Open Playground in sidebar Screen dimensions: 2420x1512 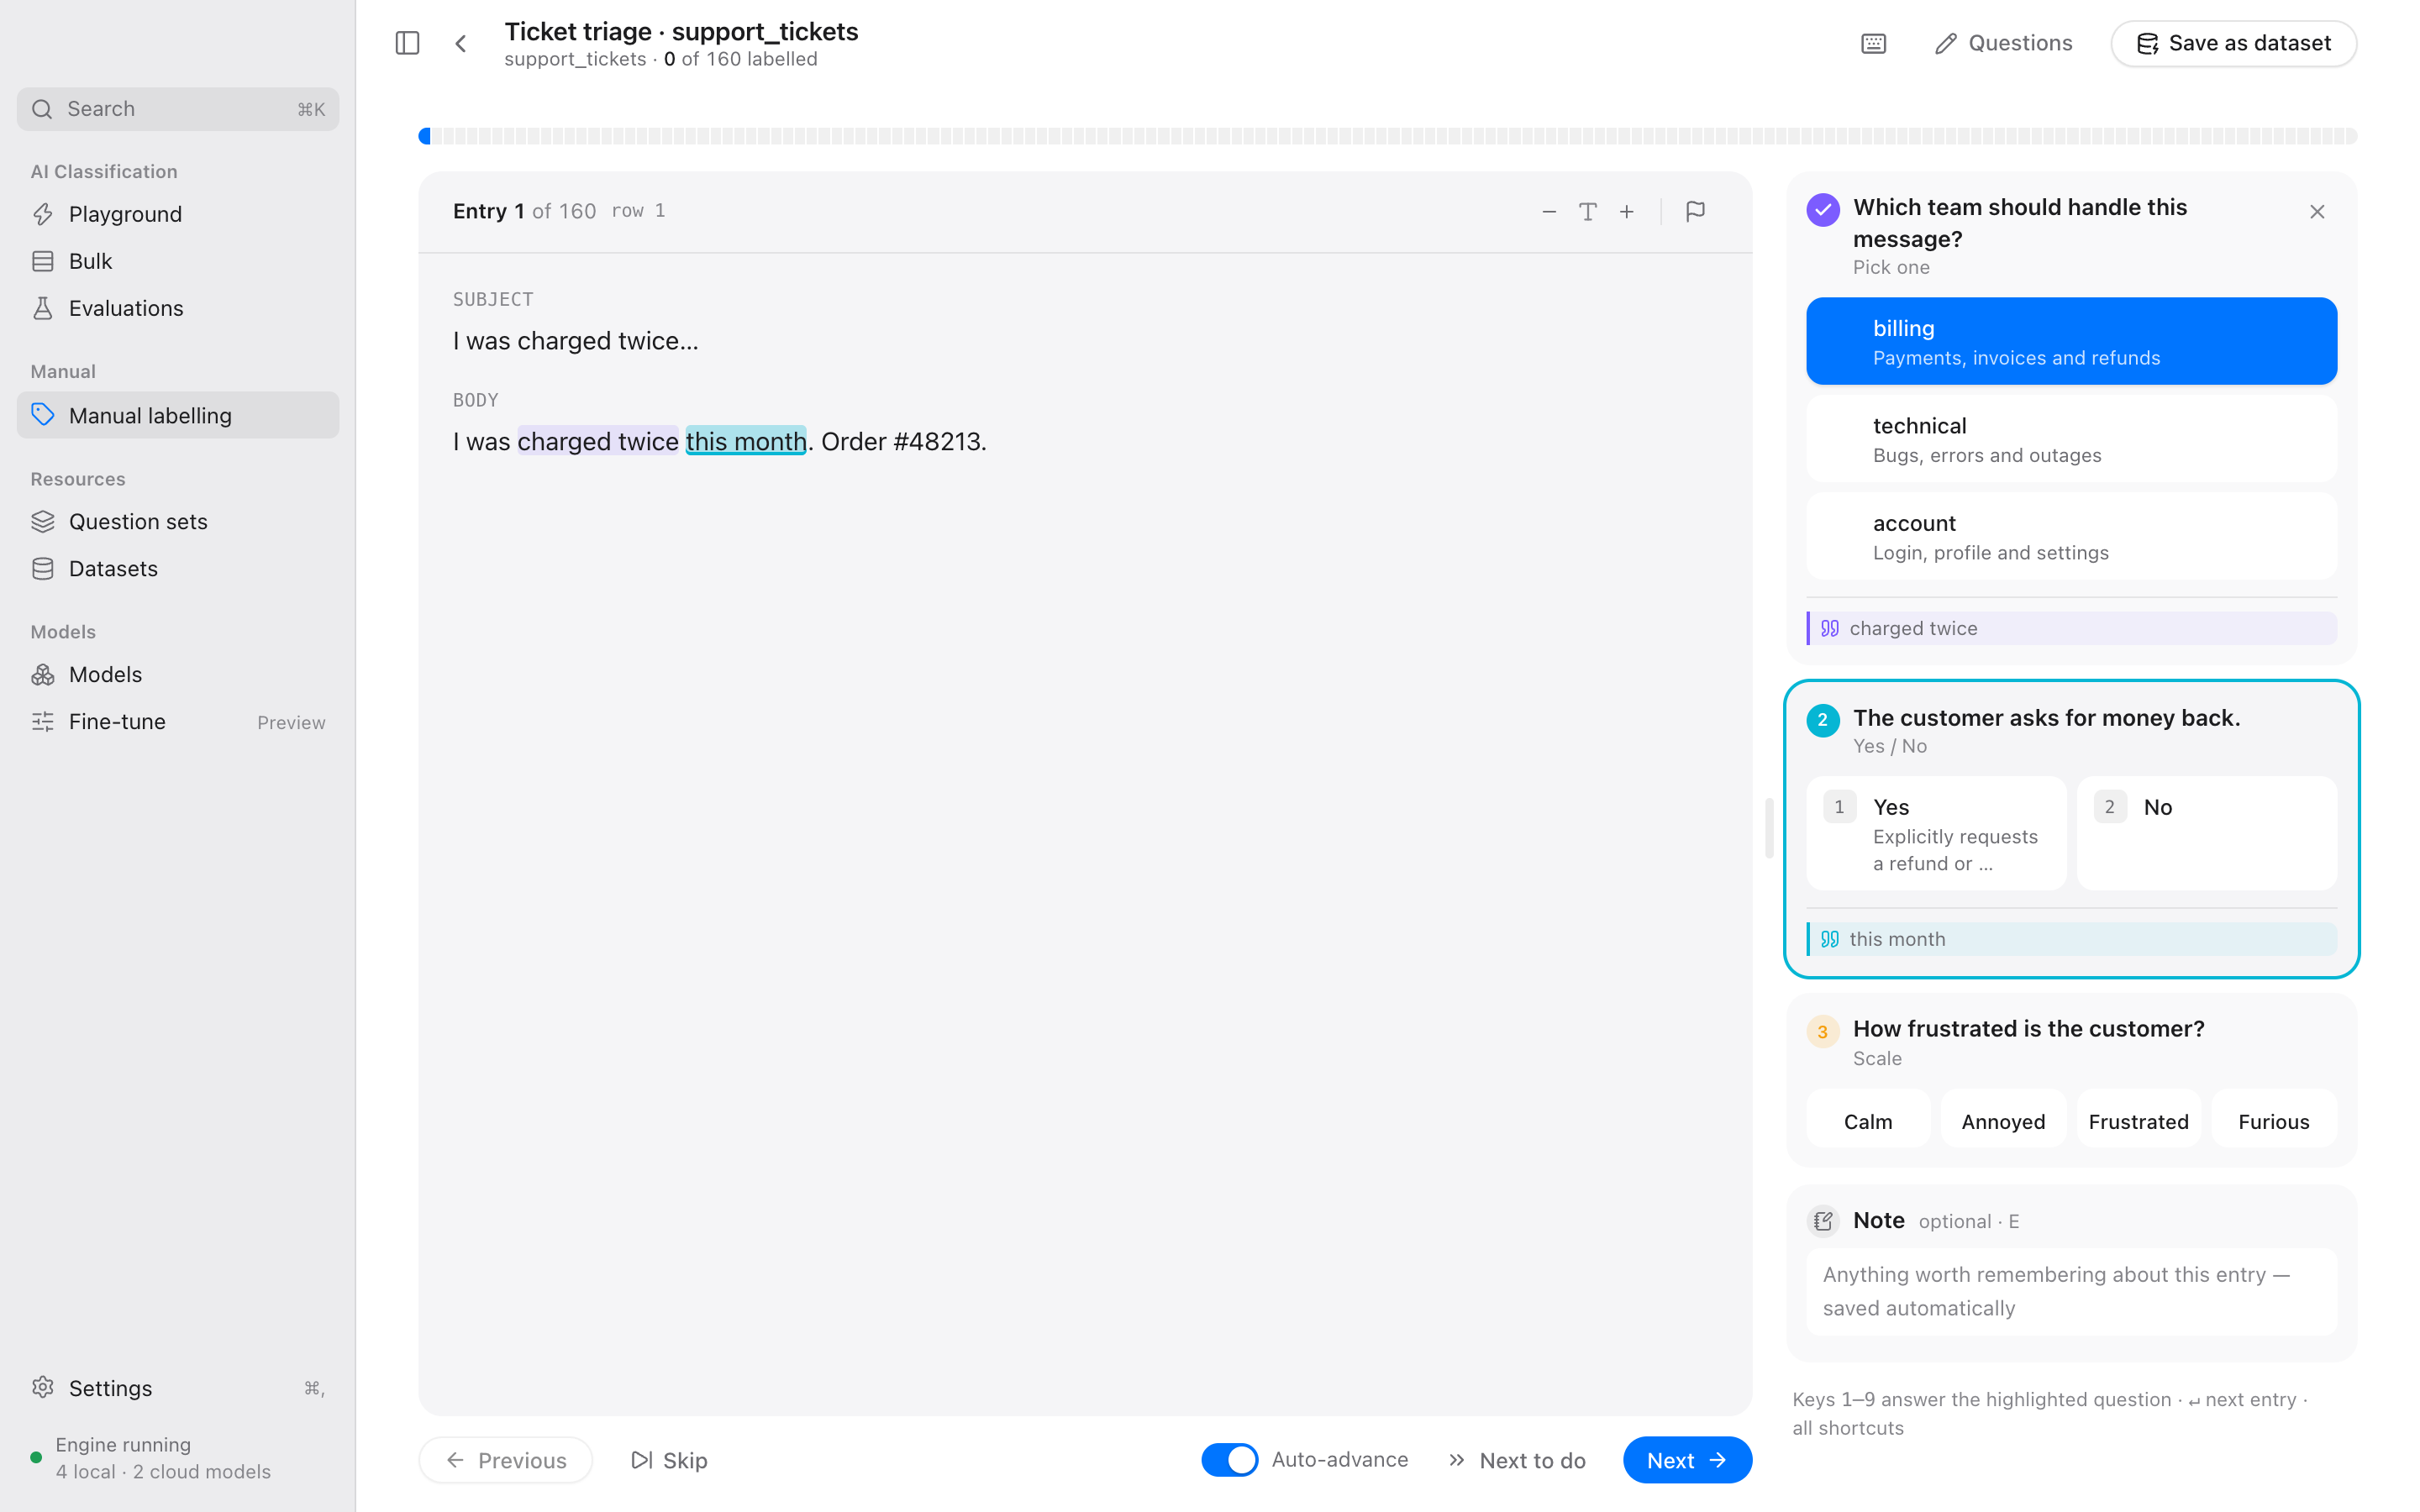click(178, 214)
